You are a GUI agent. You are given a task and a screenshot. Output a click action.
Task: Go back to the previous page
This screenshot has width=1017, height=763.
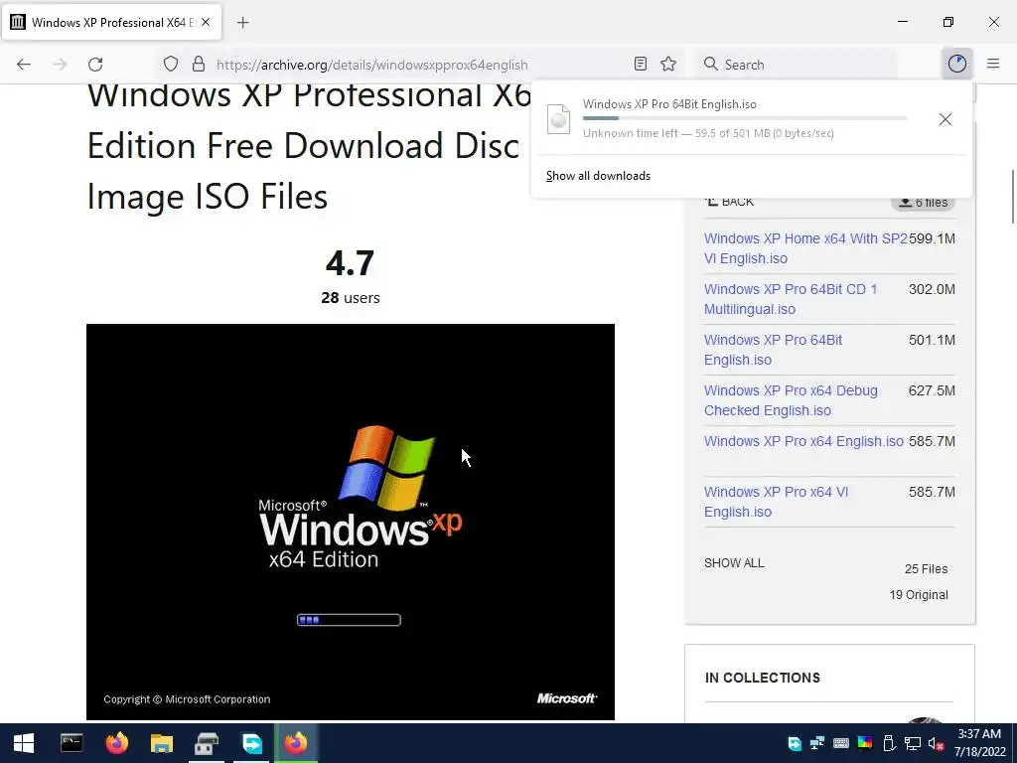[x=24, y=65]
